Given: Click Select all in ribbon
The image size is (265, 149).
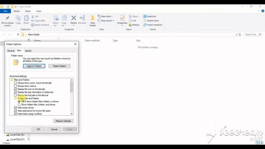Looking at the screenshot, I should (x=149, y=17).
